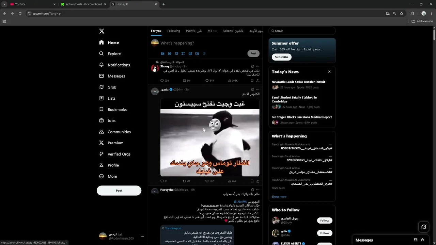
Task: Open the Thomas the train meme image
Action: click(210, 137)
